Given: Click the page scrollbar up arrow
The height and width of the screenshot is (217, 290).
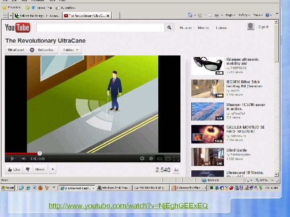Looking at the screenshot, I should click(x=276, y=22).
